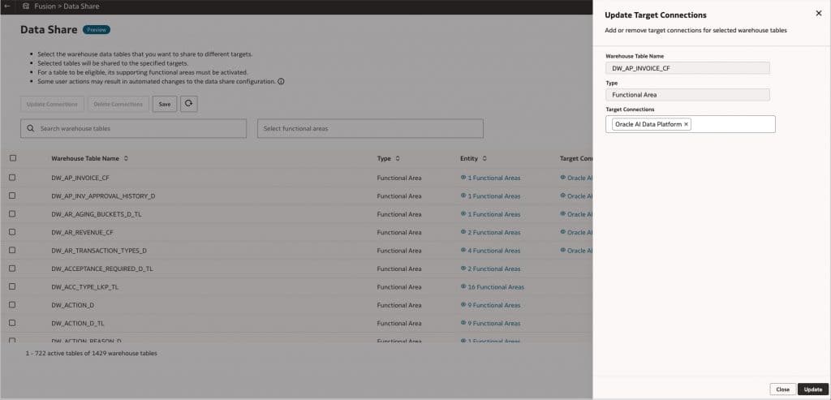Screen dimensions: 831x400
Task: Click Close in the side panel footer
Action: 782,389
